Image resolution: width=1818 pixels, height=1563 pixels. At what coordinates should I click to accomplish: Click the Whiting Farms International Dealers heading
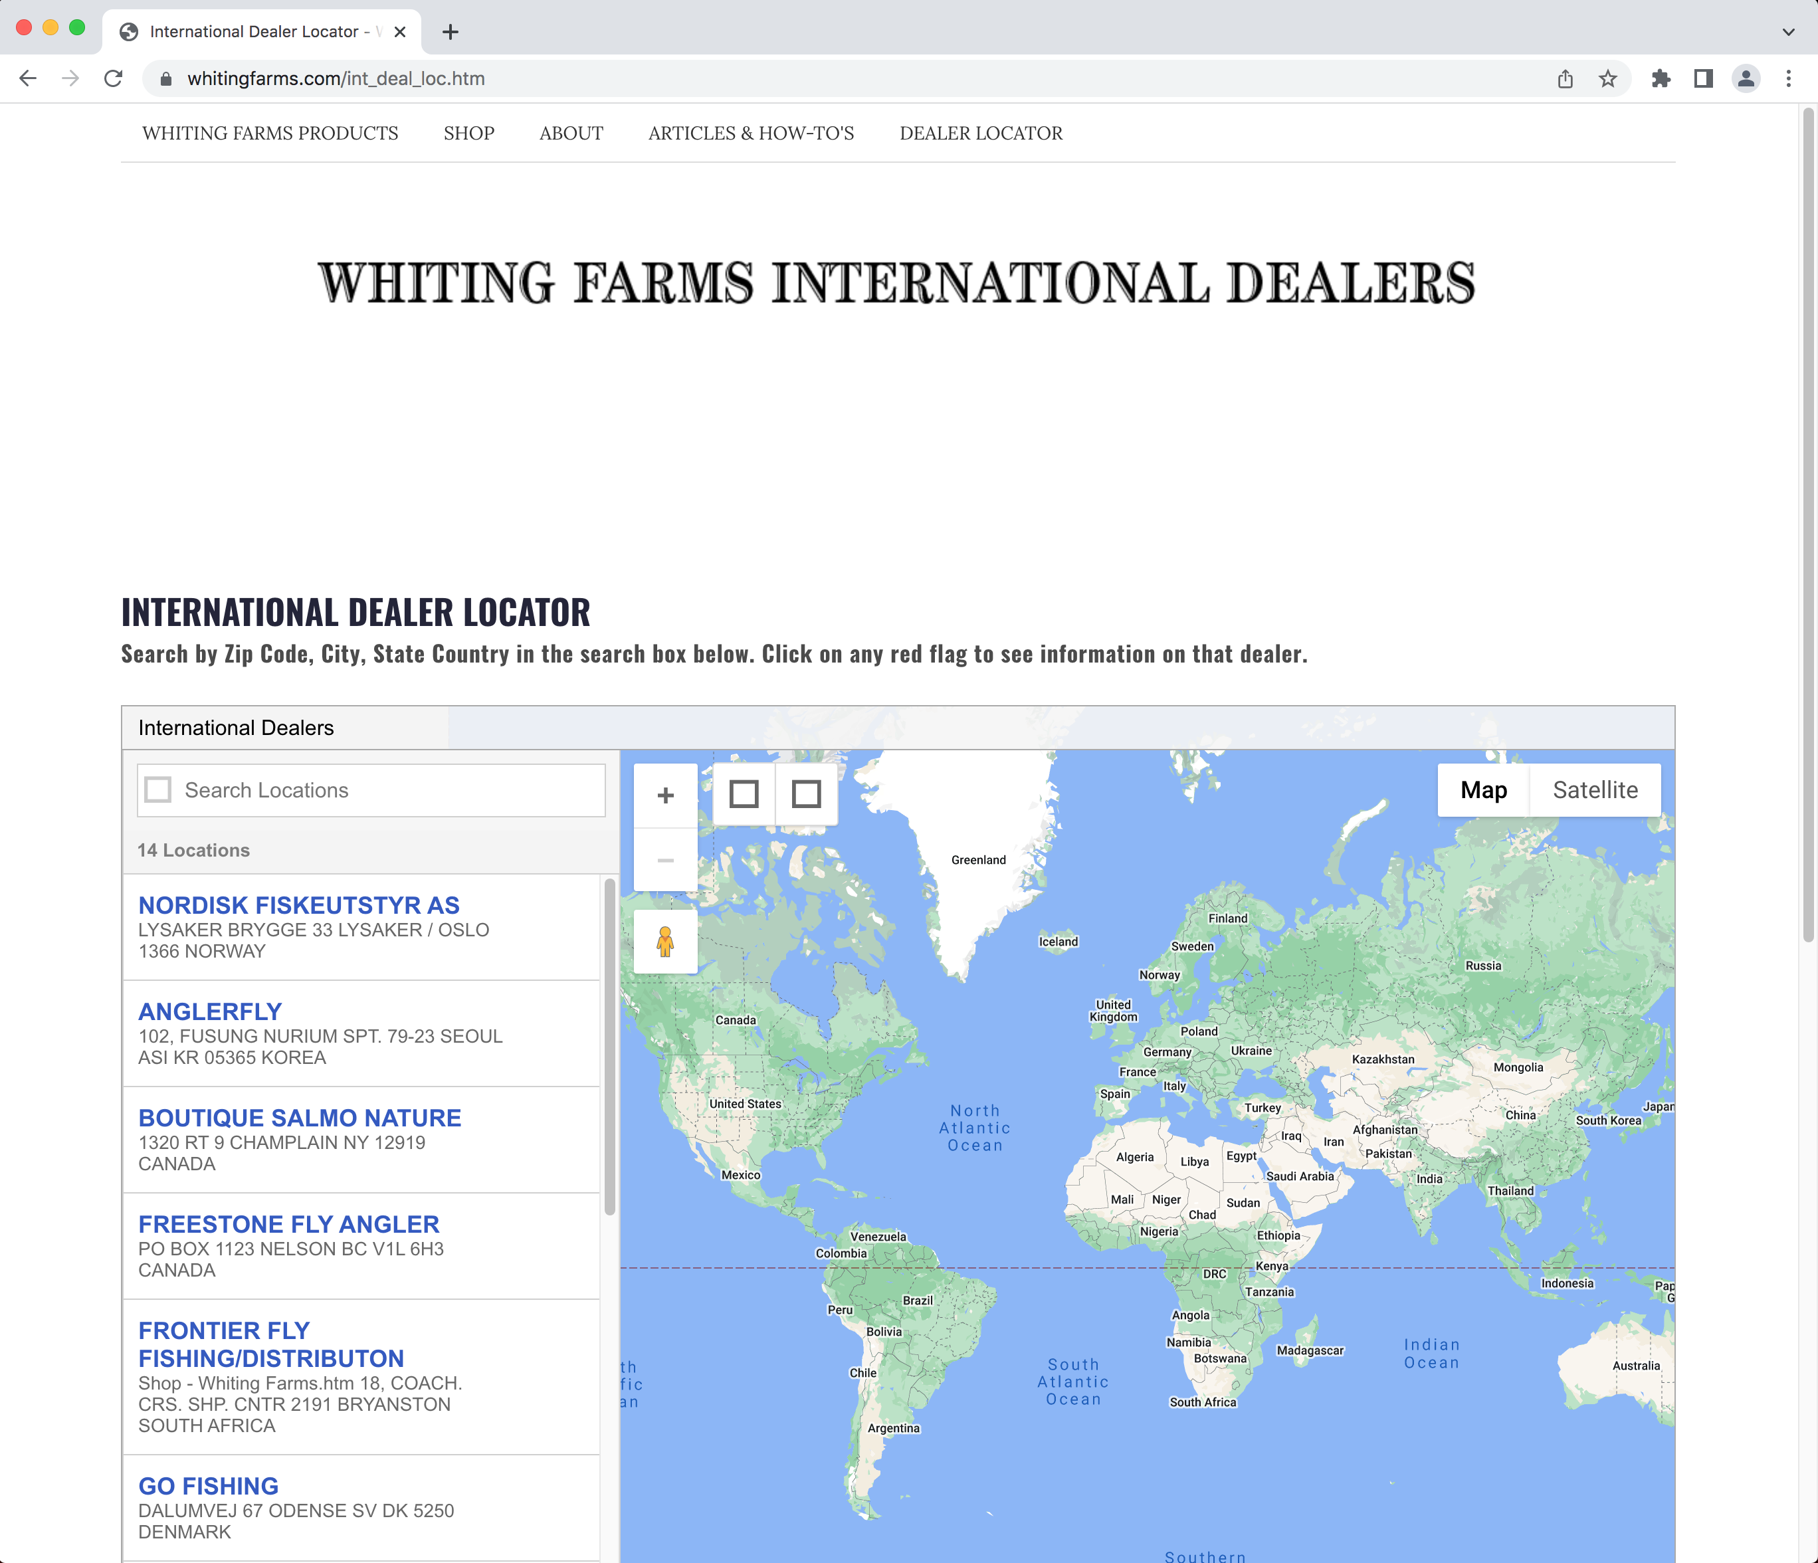(897, 282)
